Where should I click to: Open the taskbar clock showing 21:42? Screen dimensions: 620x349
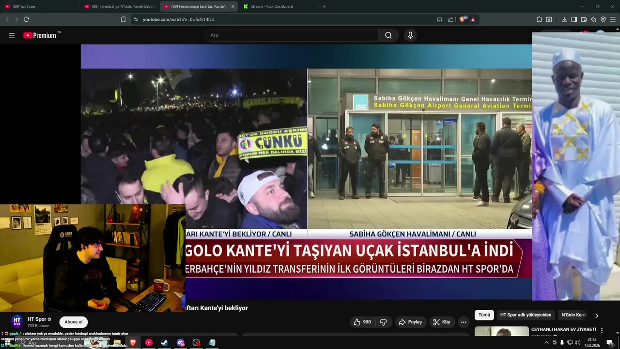pyautogui.click(x=592, y=343)
